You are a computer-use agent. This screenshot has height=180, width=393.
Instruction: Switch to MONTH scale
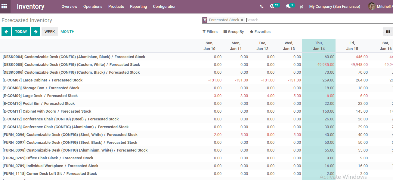coord(67,32)
